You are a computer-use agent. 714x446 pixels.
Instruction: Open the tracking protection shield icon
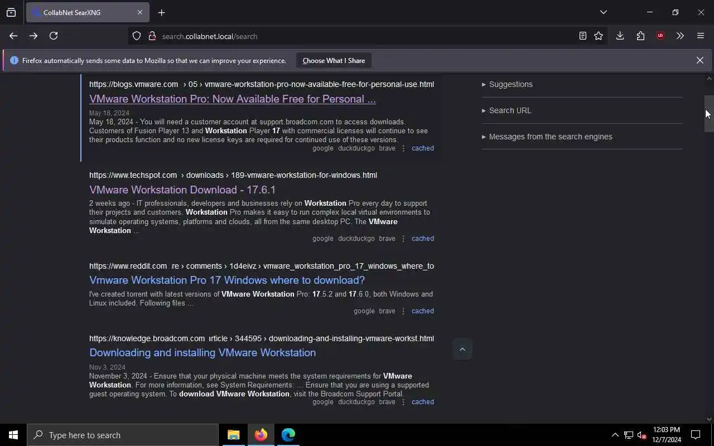coord(137,36)
